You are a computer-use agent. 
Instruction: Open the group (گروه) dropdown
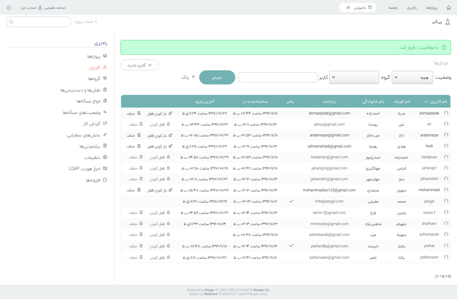pos(354,77)
